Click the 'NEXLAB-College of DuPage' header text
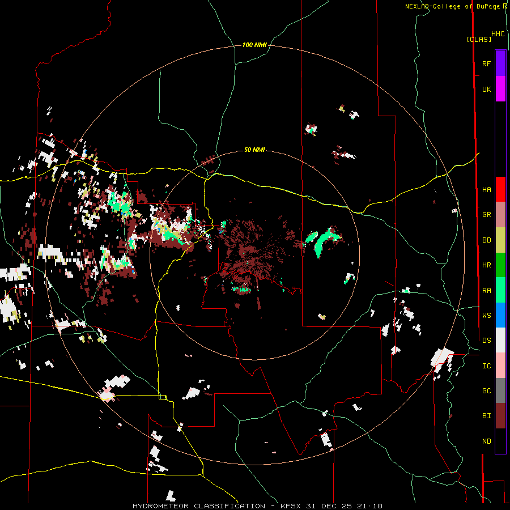The height and width of the screenshot is (510, 510). (x=452, y=6)
